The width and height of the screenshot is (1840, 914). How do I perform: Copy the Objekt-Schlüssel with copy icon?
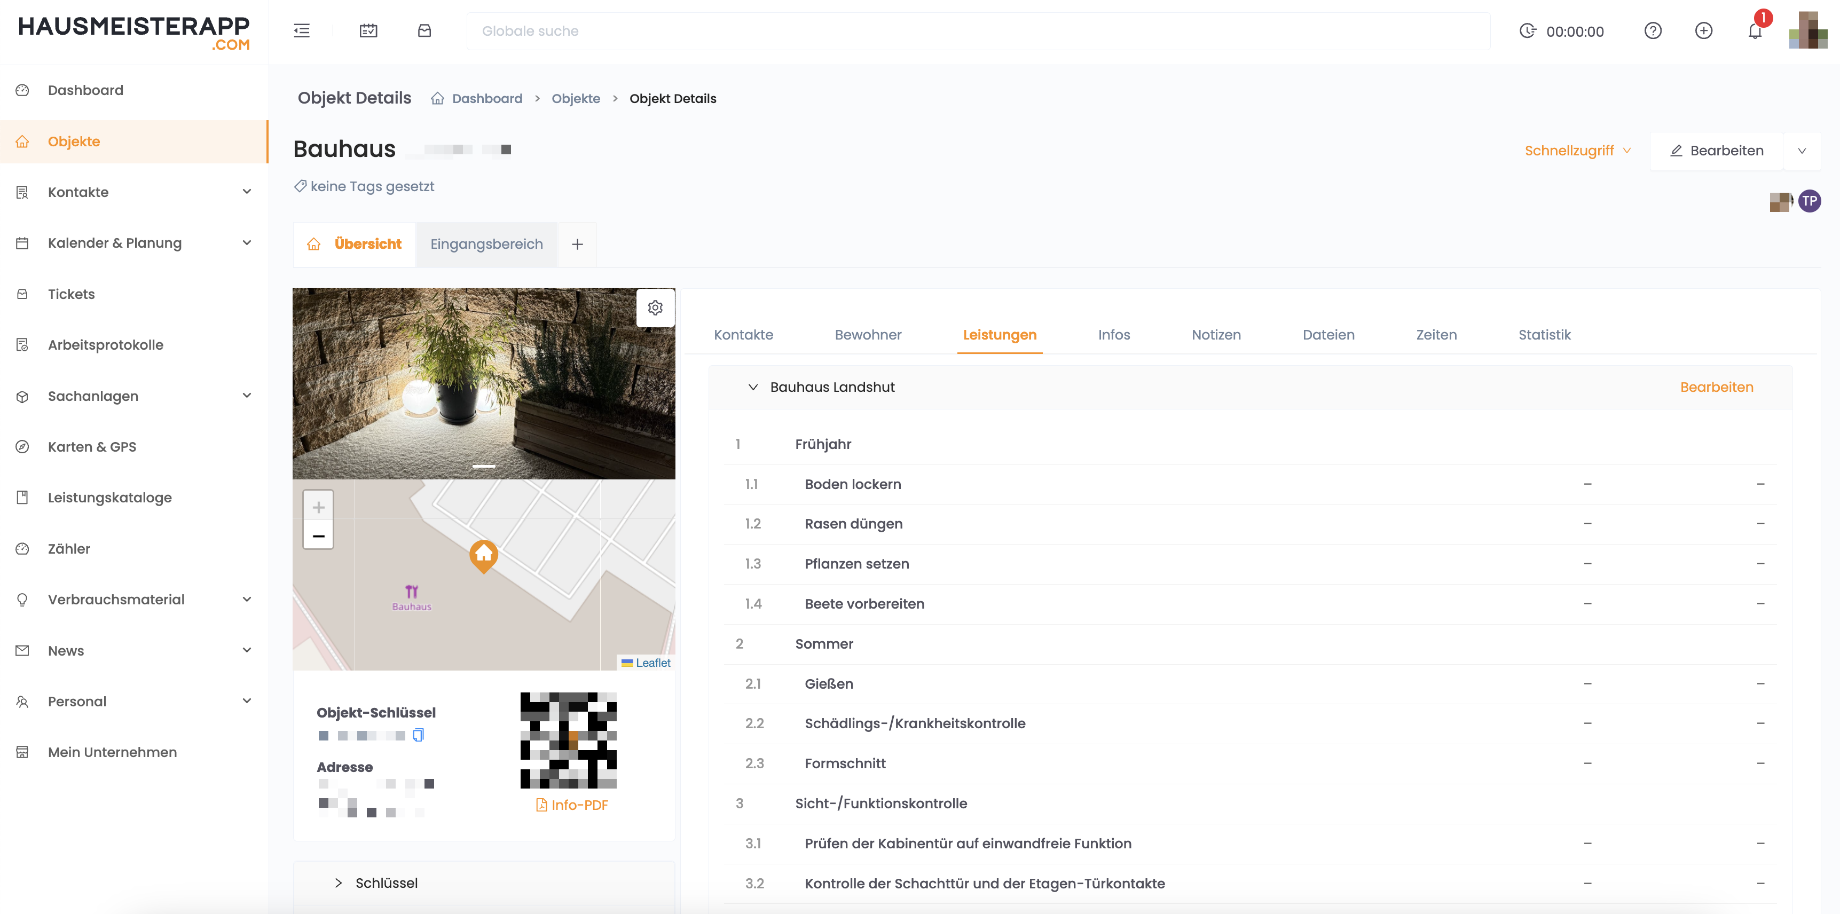(419, 735)
